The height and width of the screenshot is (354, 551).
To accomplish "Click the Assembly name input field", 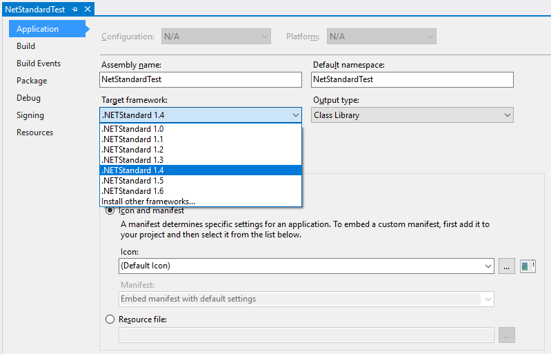I will (201, 80).
